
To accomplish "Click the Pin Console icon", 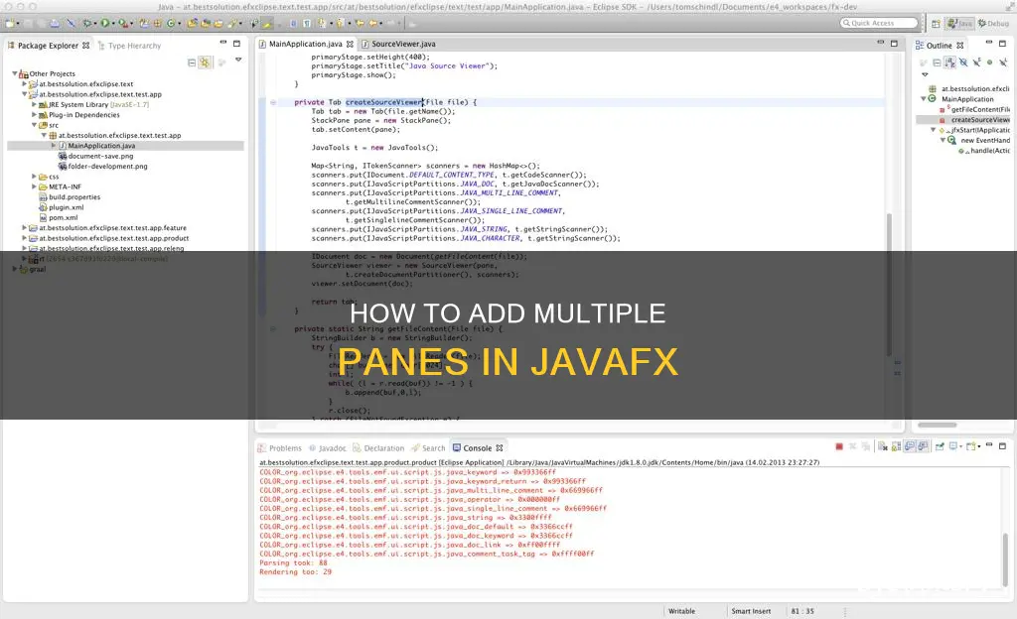I will [940, 446].
